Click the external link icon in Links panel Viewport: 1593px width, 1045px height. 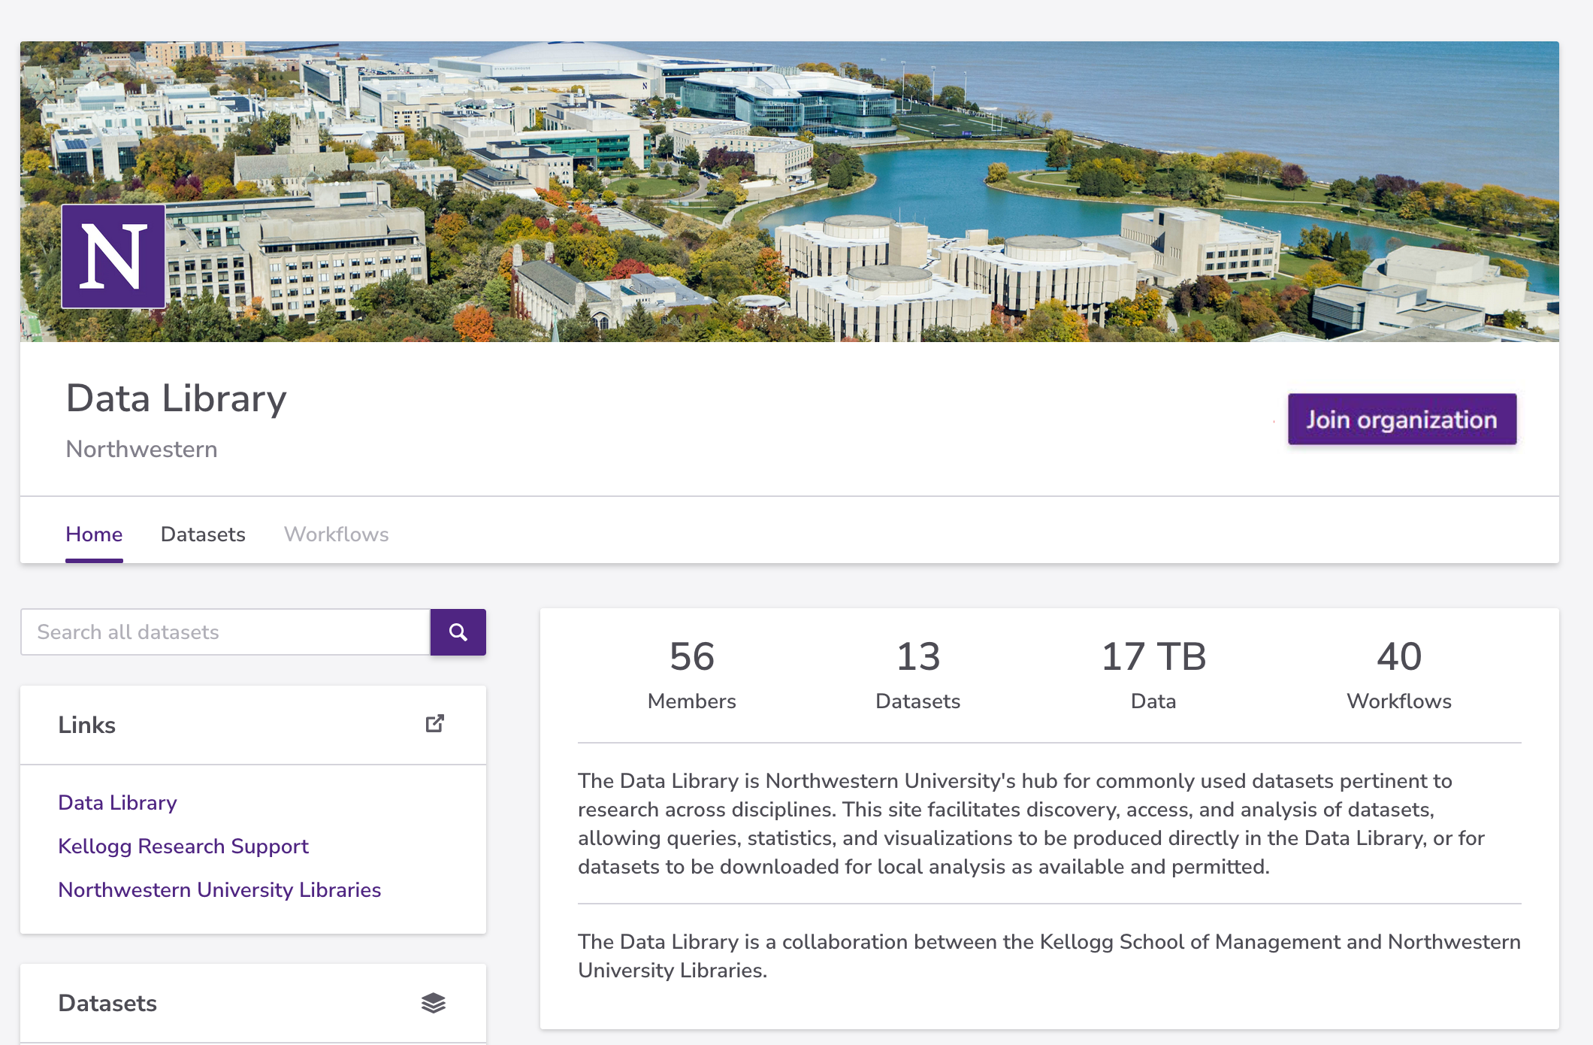[x=434, y=724]
